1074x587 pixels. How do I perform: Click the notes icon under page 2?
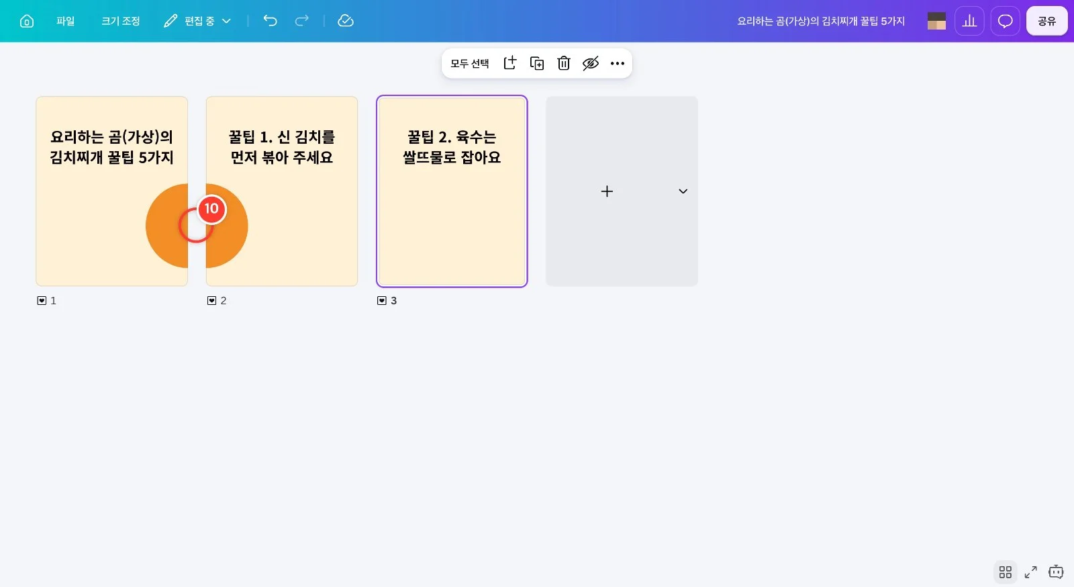coord(211,301)
